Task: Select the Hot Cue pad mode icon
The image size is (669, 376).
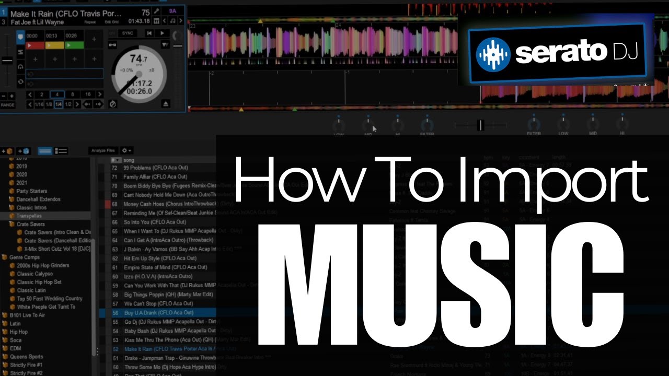Action: coord(20,37)
